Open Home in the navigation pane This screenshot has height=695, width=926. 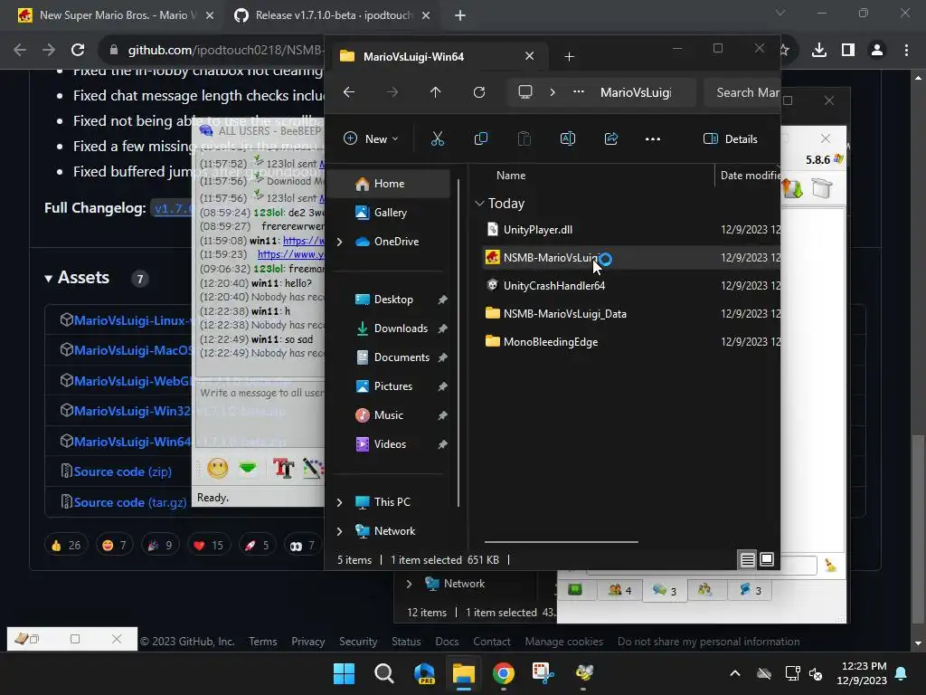pos(390,184)
